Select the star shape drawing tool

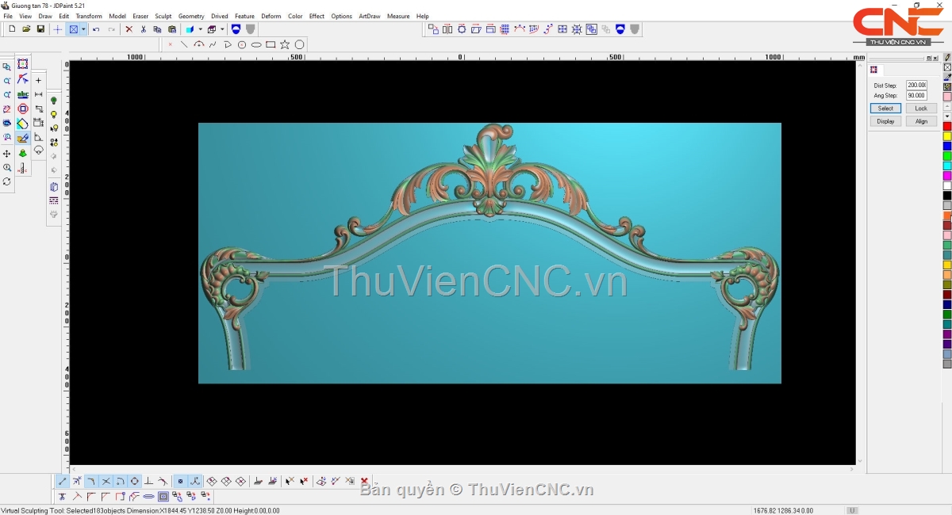(x=285, y=45)
